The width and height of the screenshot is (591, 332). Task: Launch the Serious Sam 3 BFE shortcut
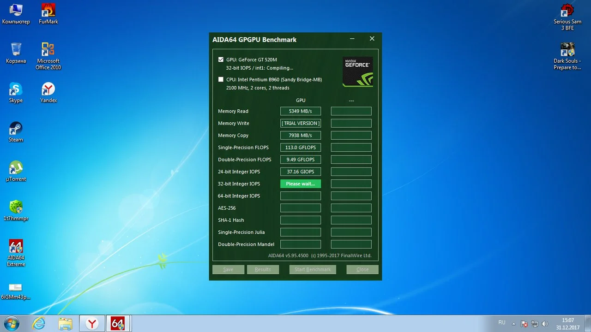(x=567, y=10)
